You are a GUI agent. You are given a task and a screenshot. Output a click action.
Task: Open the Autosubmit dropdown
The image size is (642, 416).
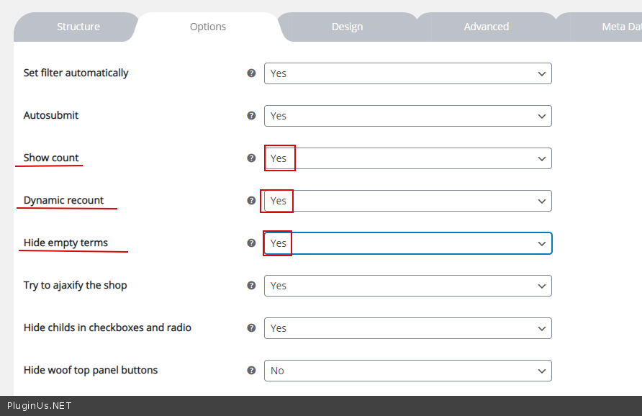407,116
